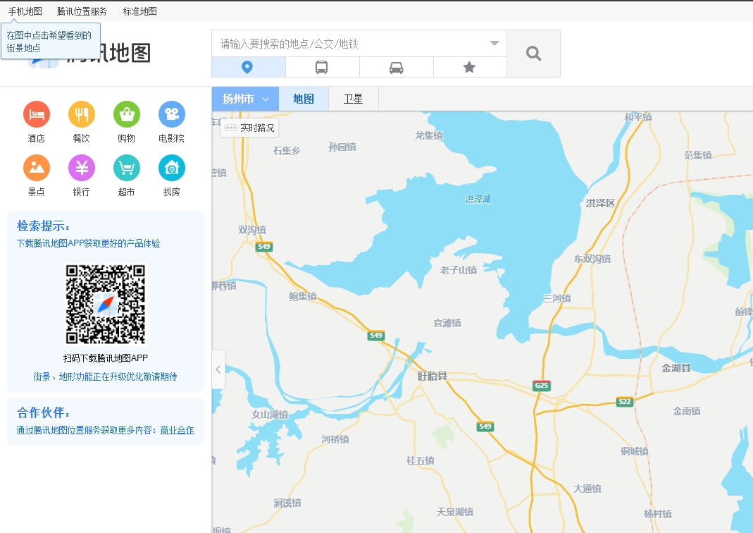
Task: Click the 老子山镇 town label
Action: coord(459,270)
